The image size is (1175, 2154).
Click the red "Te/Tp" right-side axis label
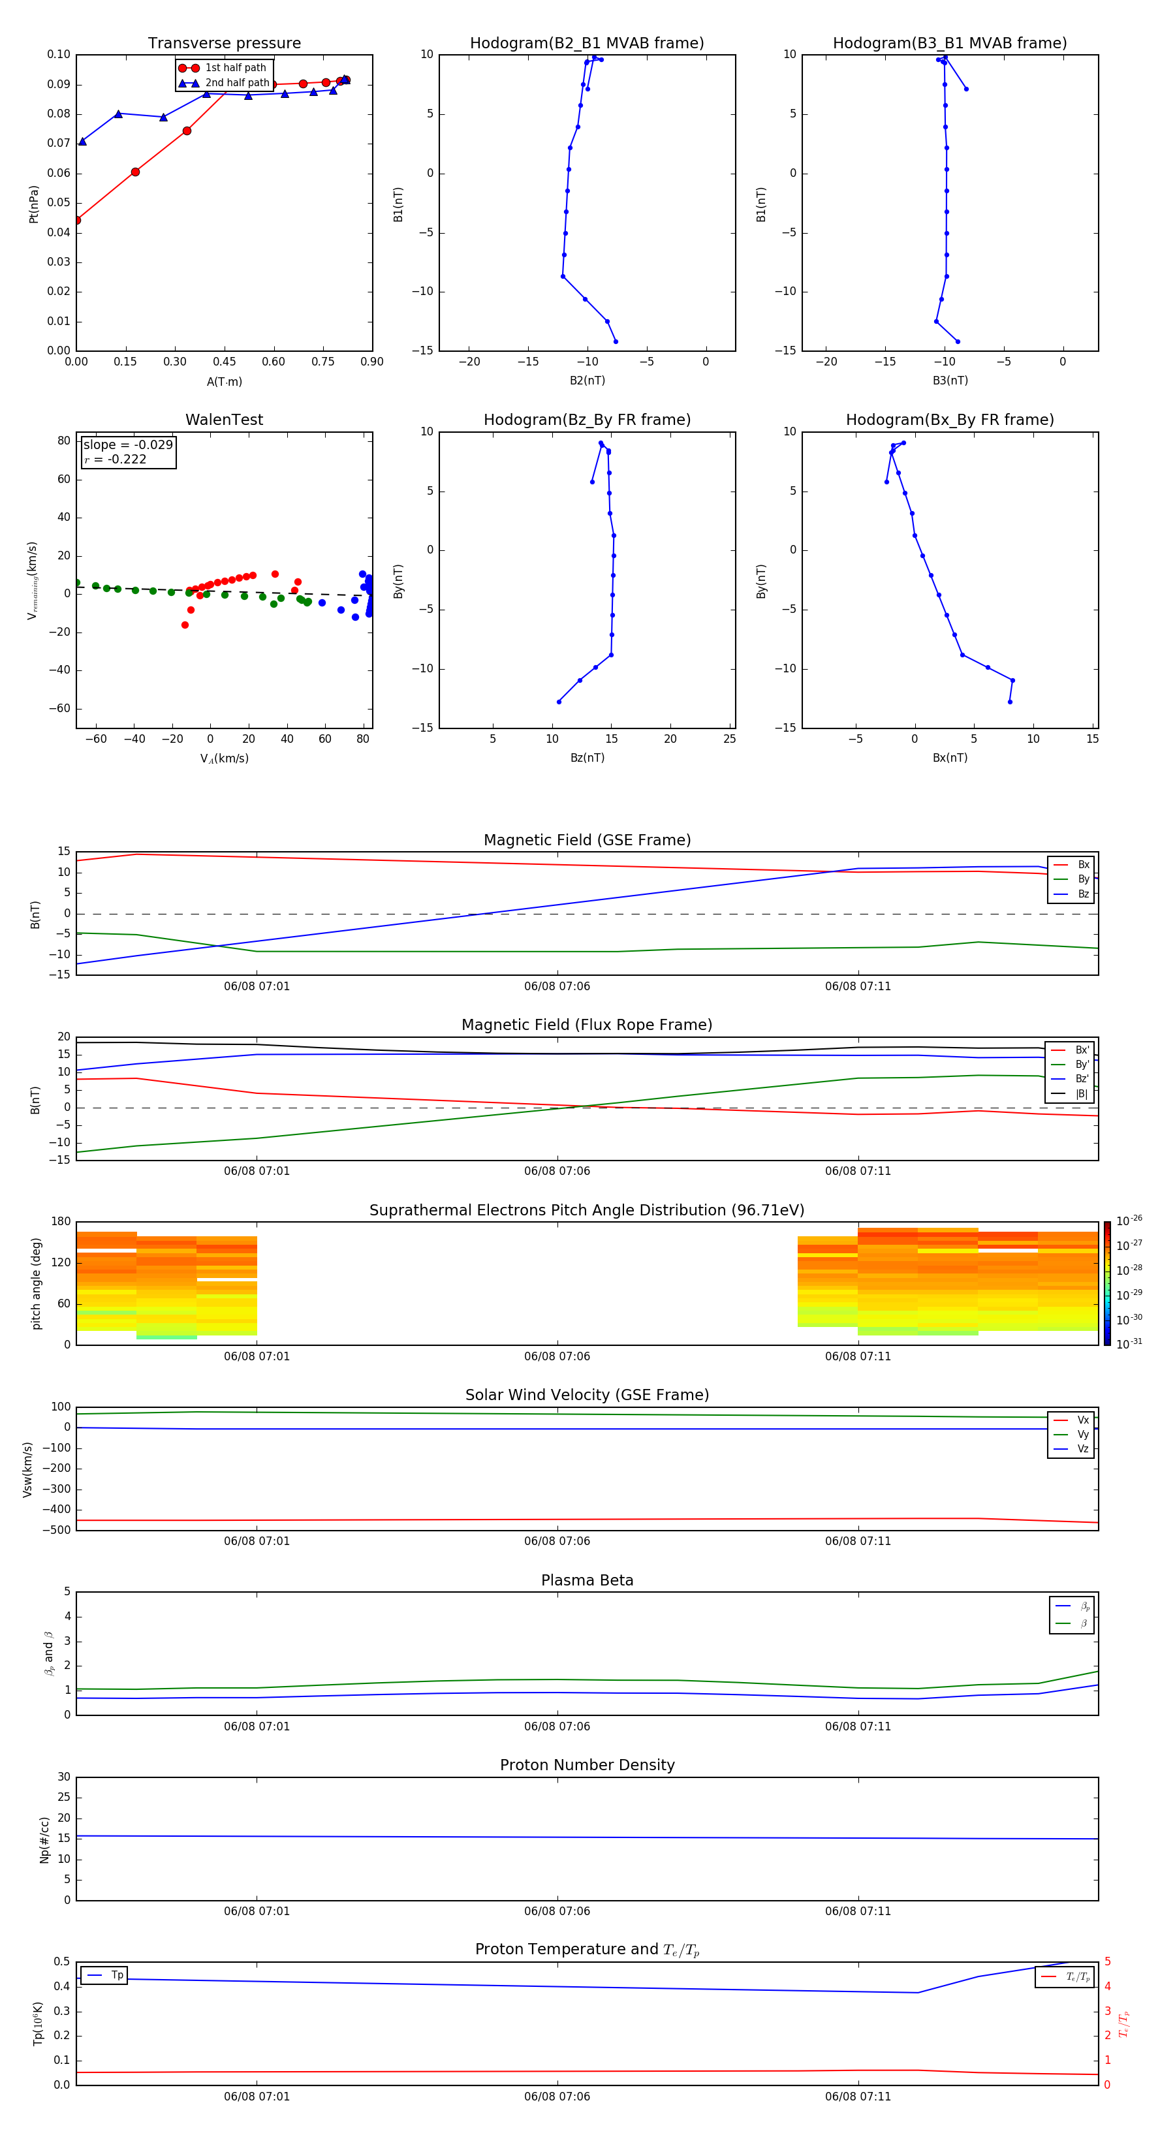1124,2023
